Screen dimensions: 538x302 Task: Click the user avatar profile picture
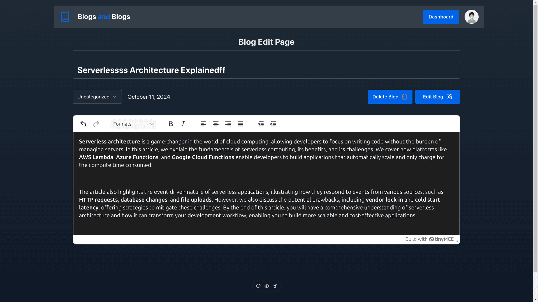(472, 17)
